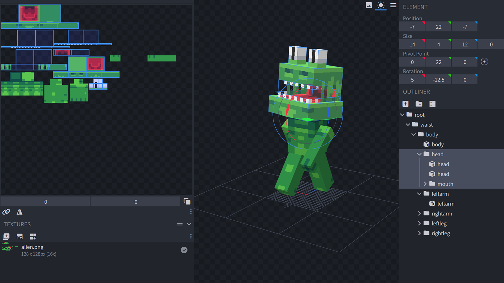Click the Pivot Point Z field

[x=465, y=62]
